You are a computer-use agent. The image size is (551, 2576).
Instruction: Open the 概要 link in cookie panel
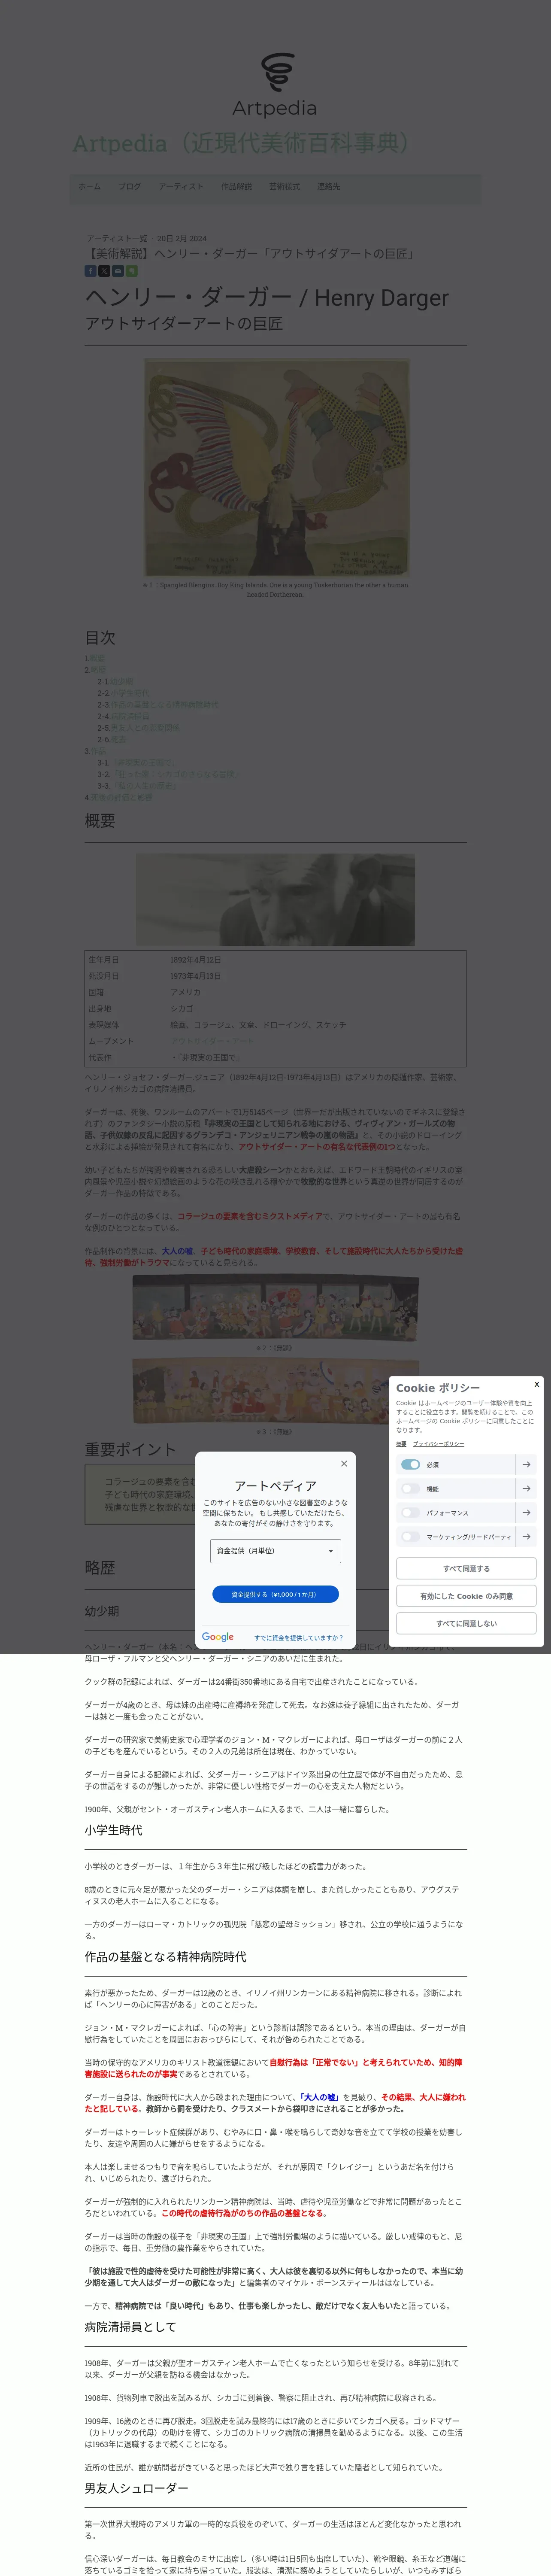point(401,1444)
